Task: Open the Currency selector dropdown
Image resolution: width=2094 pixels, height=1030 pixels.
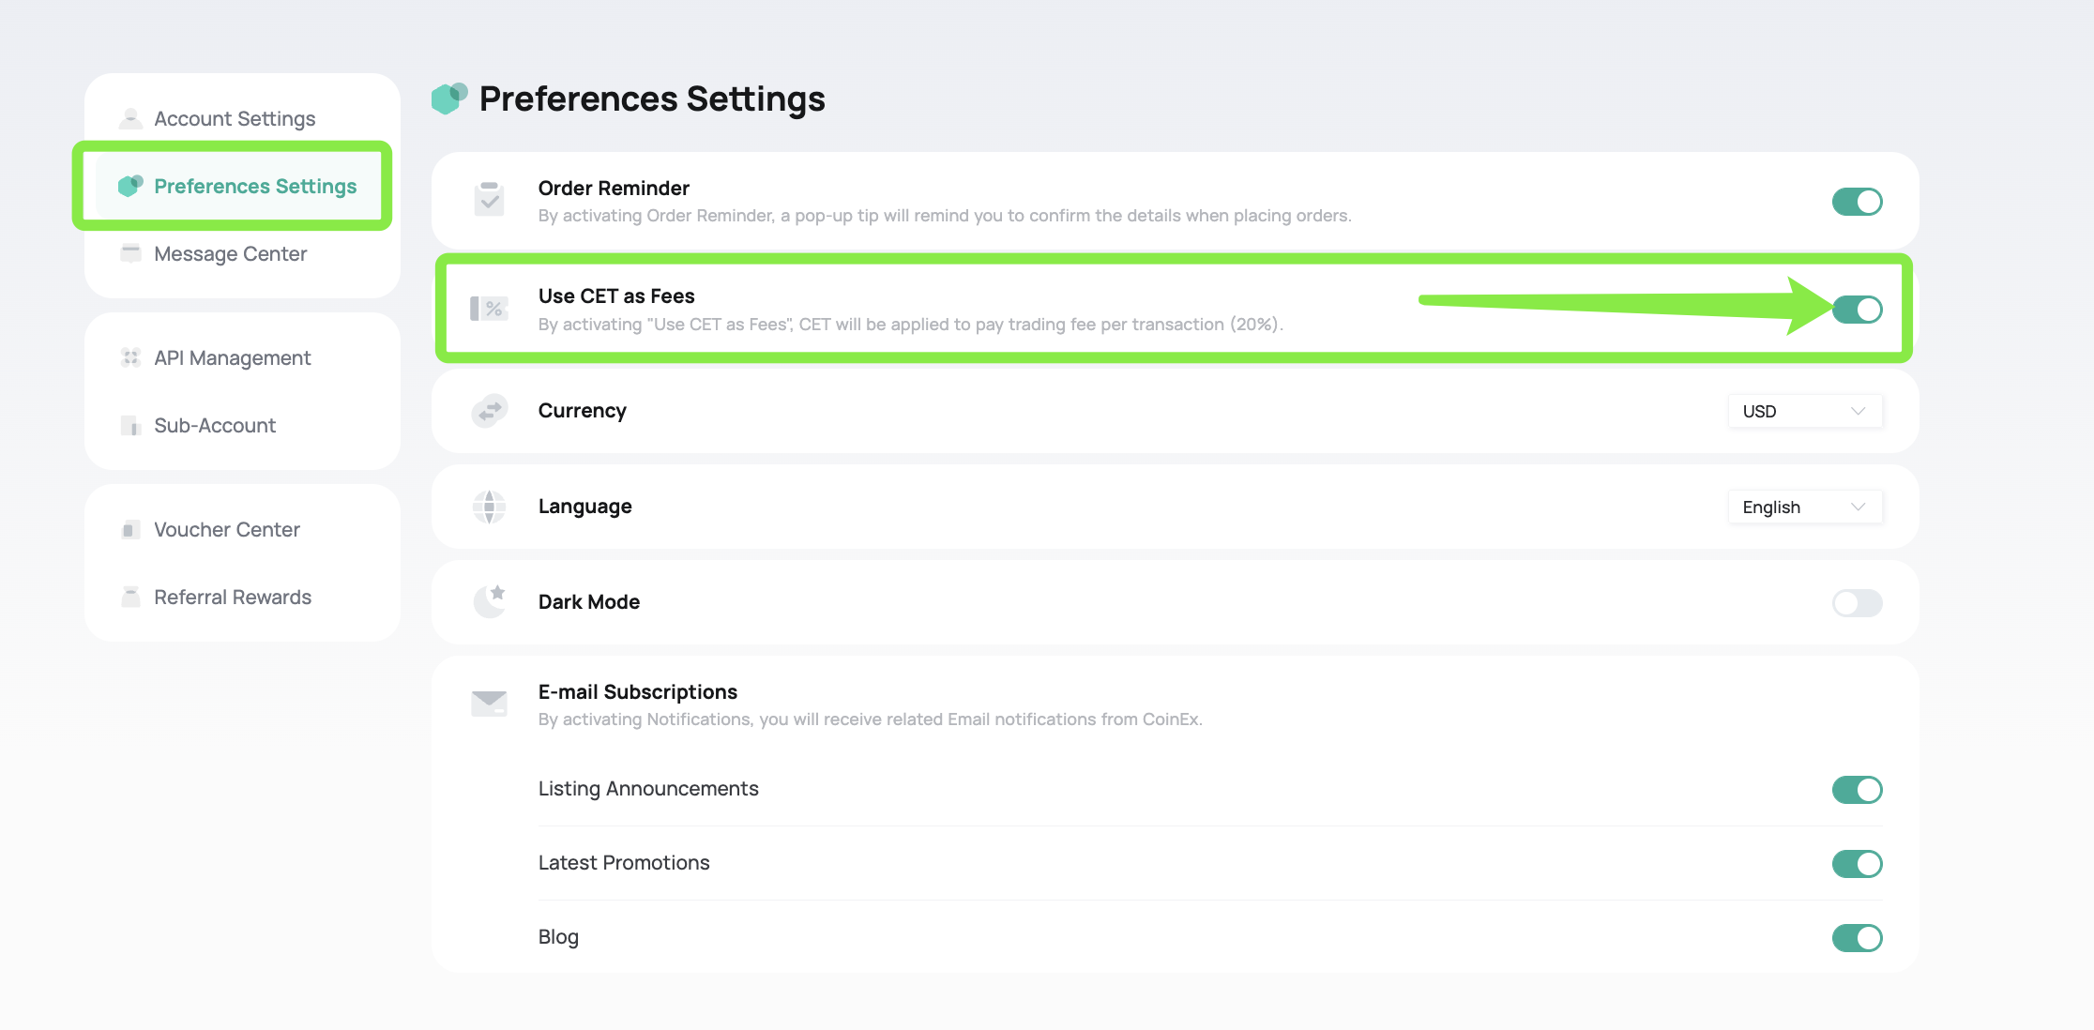Action: click(1806, 410)
